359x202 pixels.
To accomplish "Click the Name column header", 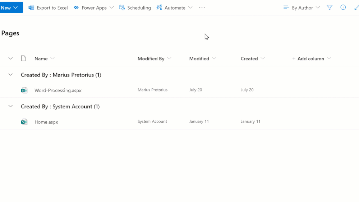I will pos(41,59).
